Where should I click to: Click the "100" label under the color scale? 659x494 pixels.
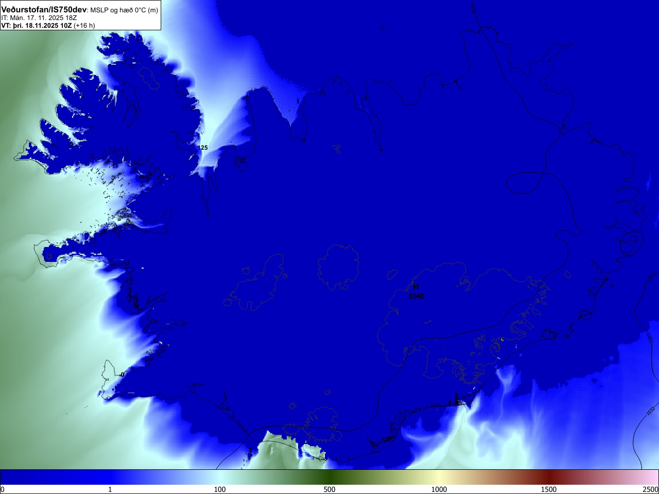click(x=220, y=489)
